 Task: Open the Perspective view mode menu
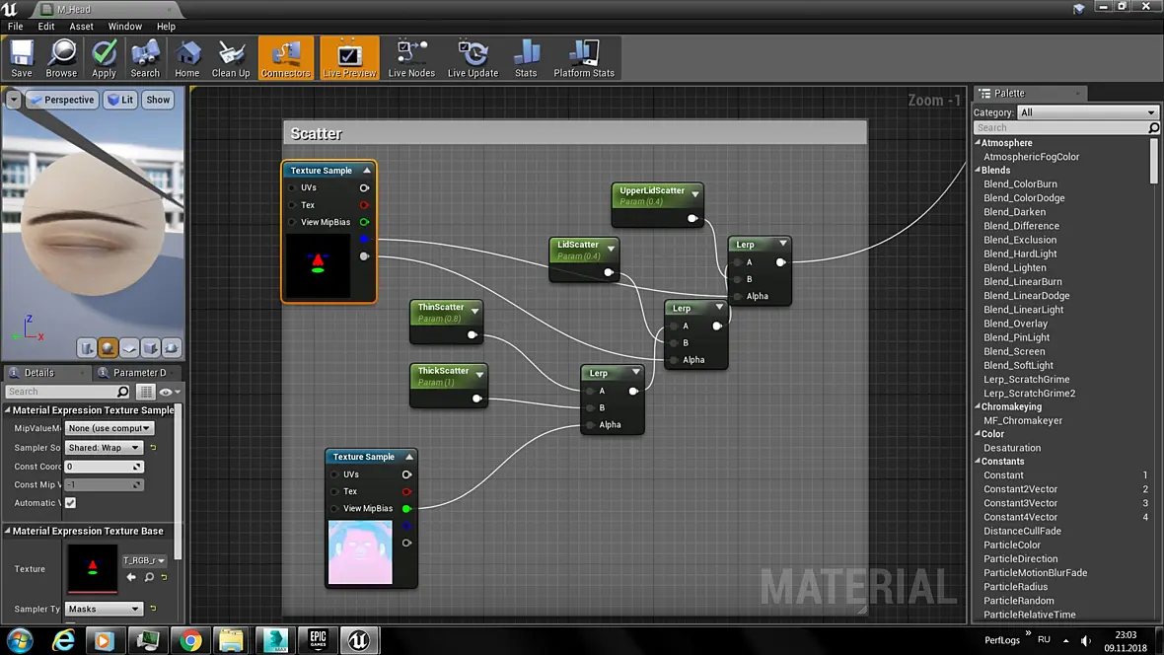(x=62, y=100)
